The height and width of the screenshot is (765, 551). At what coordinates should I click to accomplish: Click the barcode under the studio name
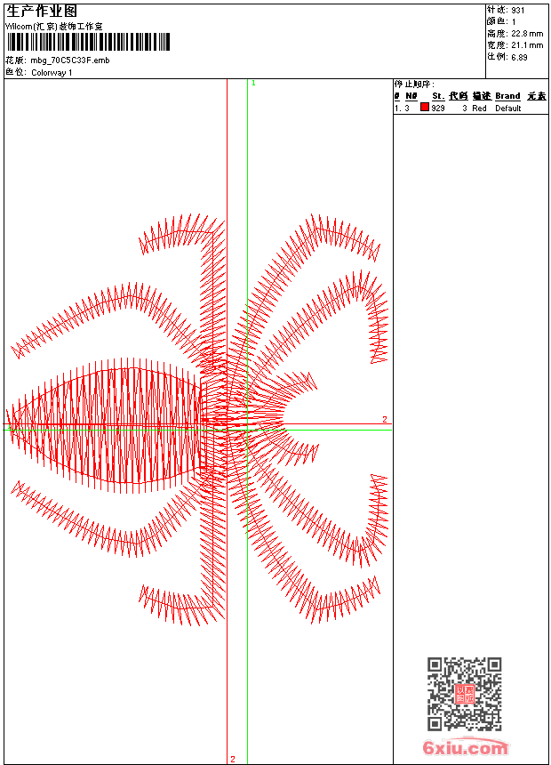(x=88, y=42)
